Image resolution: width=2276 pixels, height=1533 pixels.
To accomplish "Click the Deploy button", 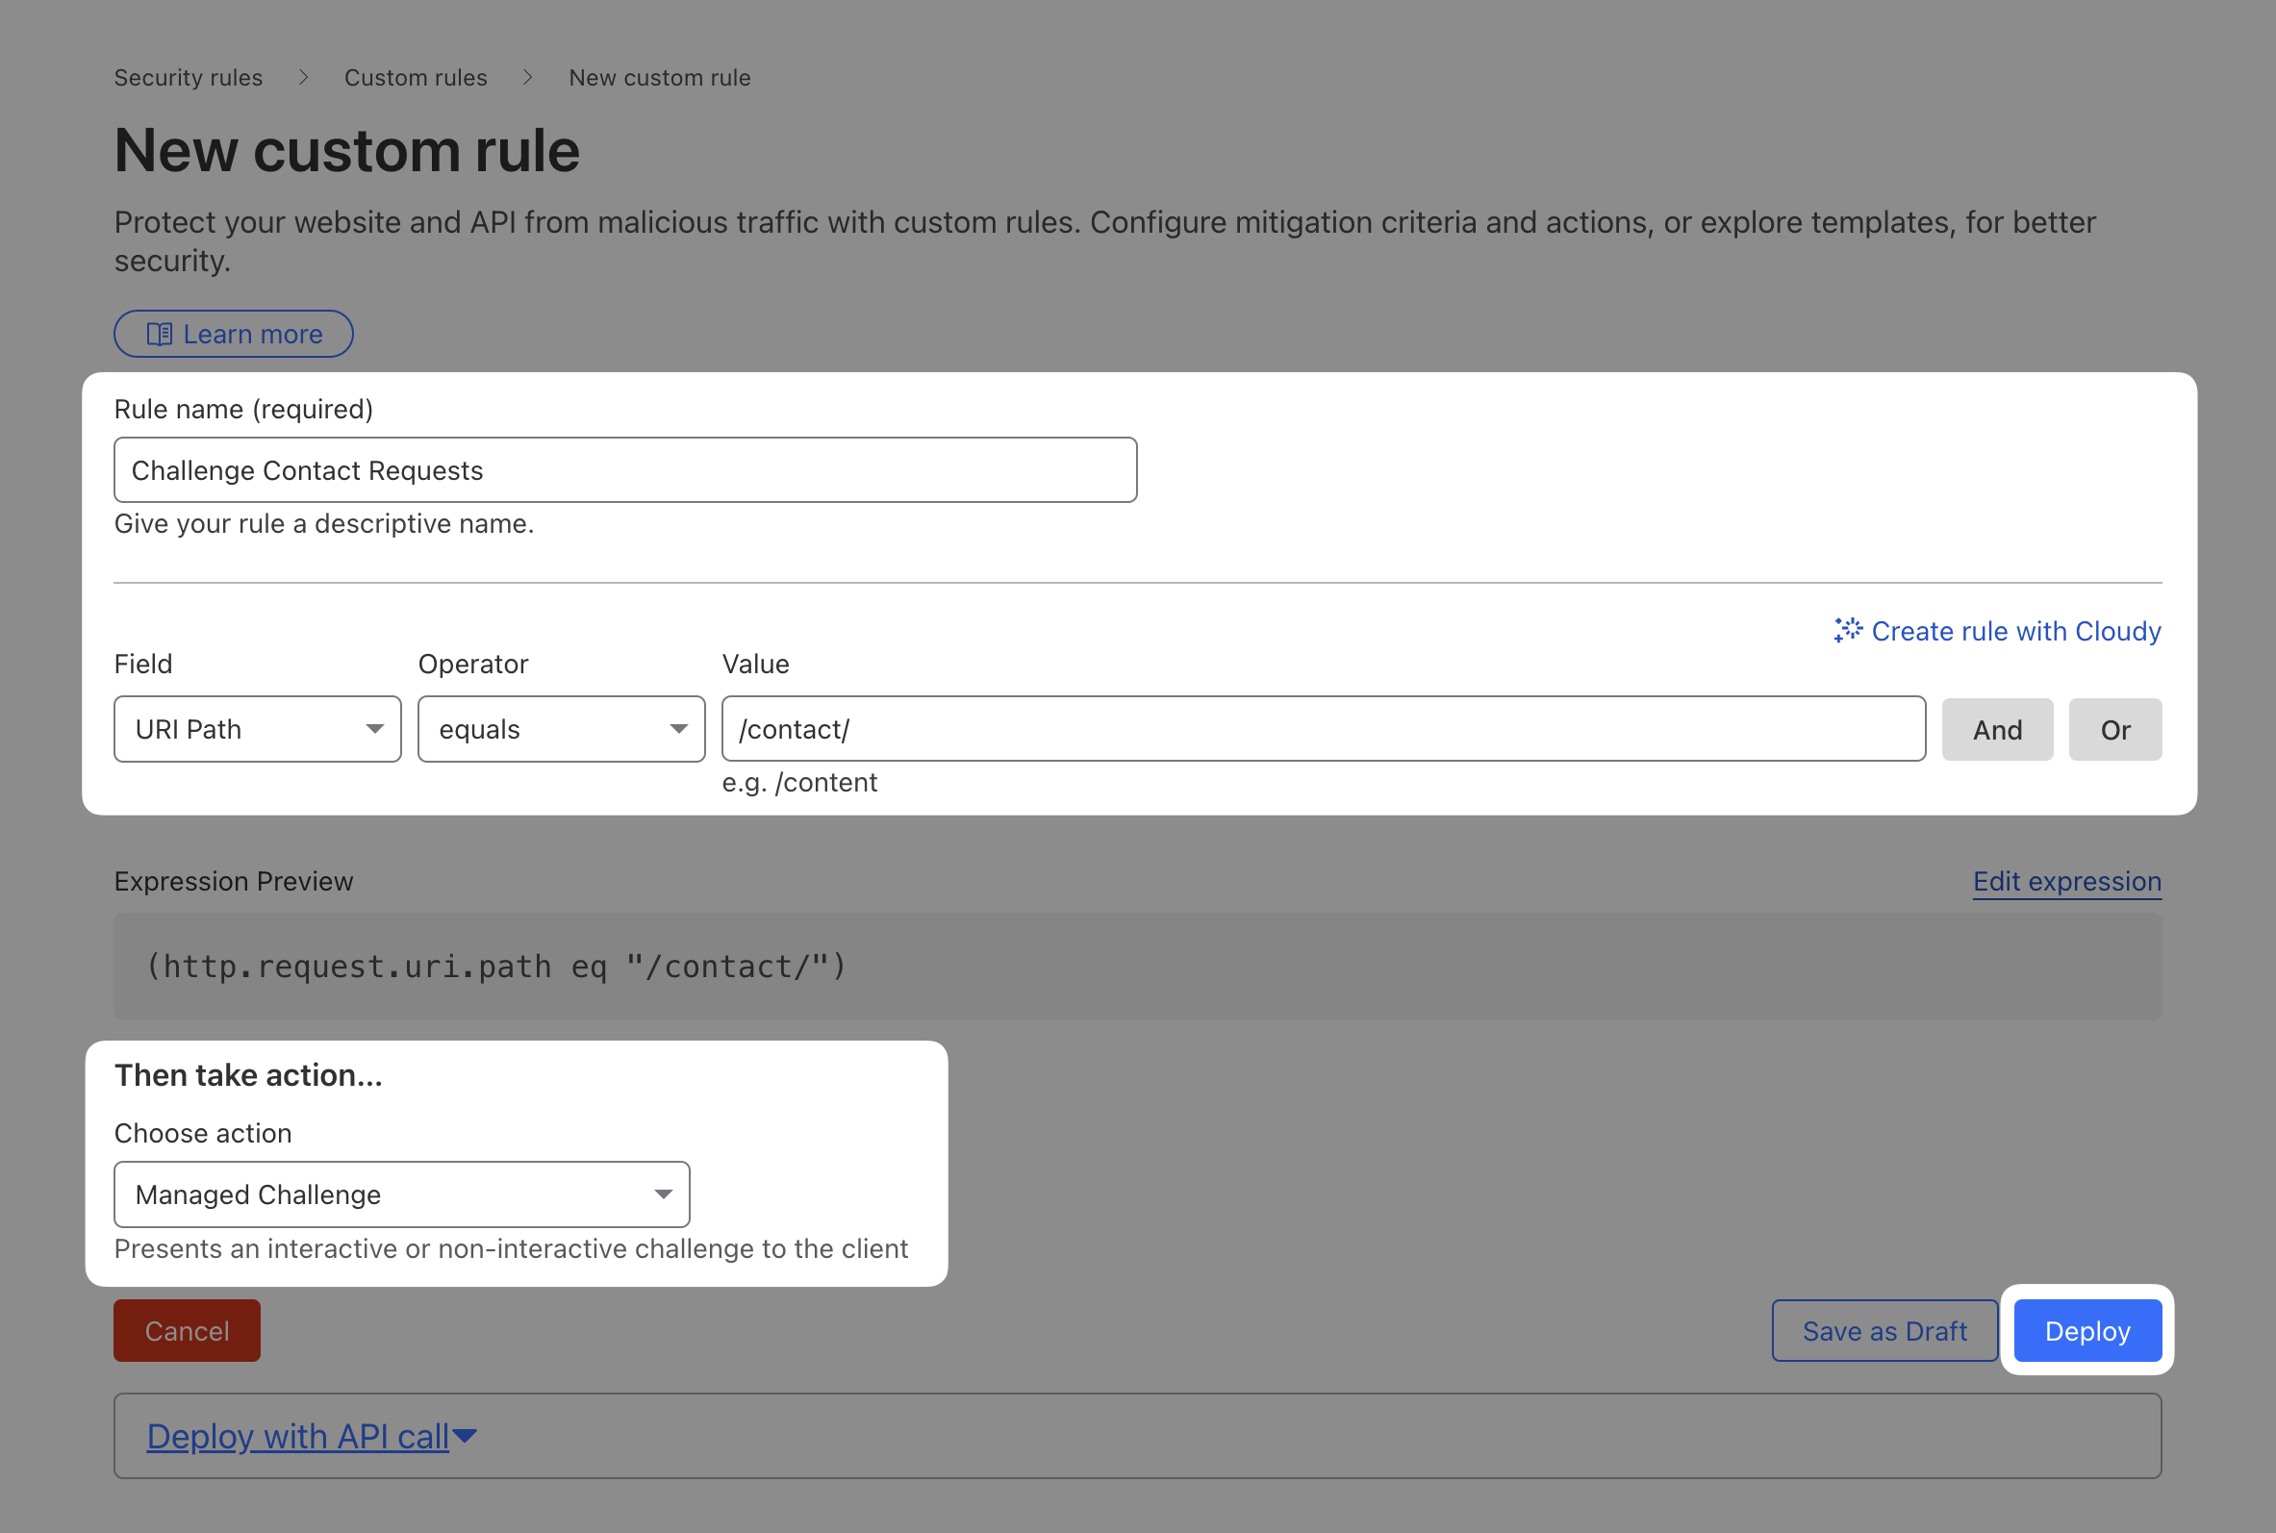I will [2088, 1331].
